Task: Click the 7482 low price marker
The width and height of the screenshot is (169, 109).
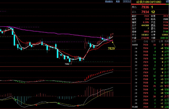Action: 67,64
